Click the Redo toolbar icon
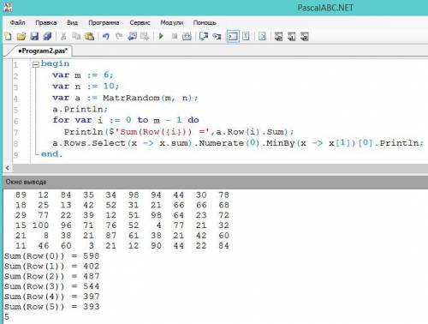 click(x=119, y=36)
